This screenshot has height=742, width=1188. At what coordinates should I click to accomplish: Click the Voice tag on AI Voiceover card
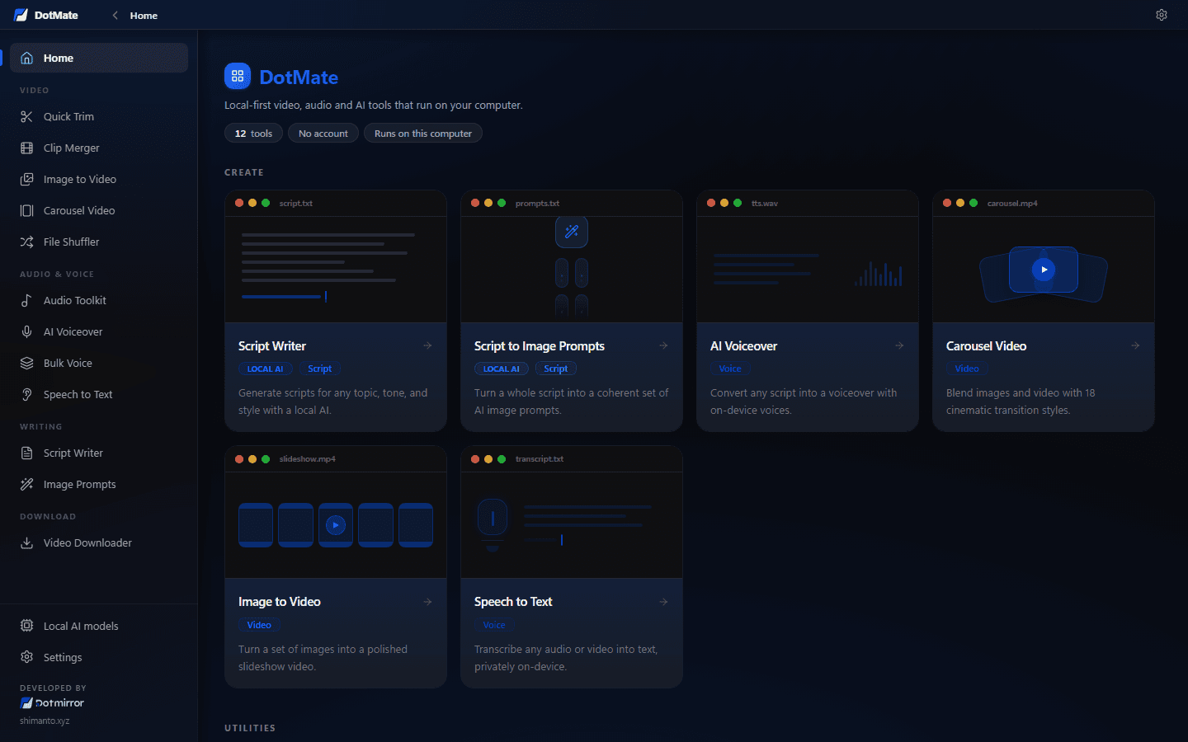click(730, 369)
